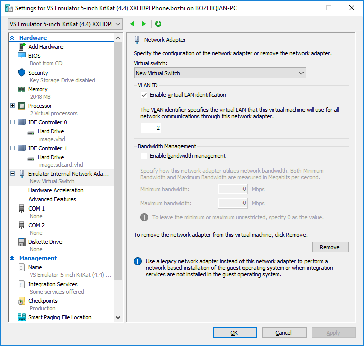Viewport: 364px width, 346px height.
Task: Select the Checkpoints icon
Action: click(x=22, y=301)
